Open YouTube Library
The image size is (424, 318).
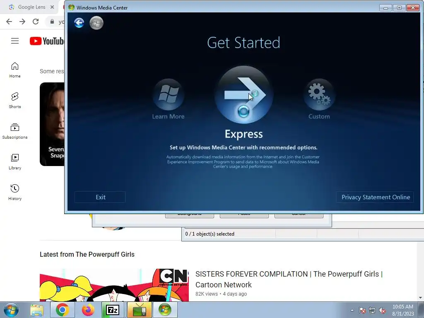pyautogui.click(x=15, y=162)
